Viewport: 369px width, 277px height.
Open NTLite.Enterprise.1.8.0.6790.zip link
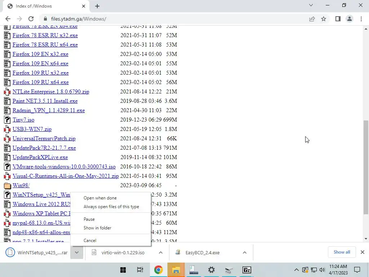click(x=51, y=92)
